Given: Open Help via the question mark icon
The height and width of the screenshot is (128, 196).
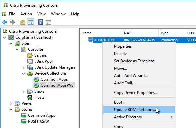Looking at the screenshot, I should (40, 22).
